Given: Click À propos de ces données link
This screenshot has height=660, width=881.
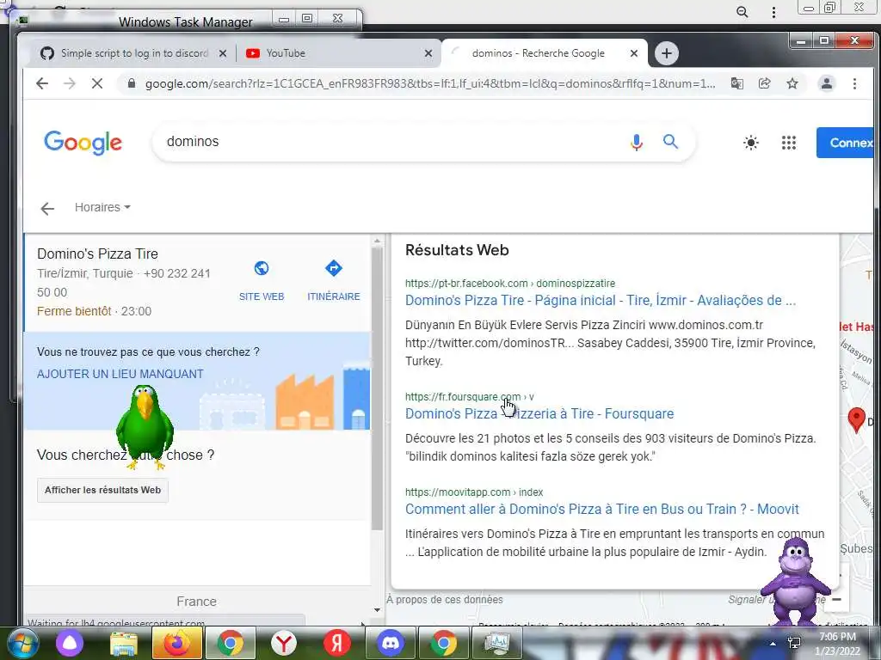Looking at the screenshot, I should pos(445,599).
